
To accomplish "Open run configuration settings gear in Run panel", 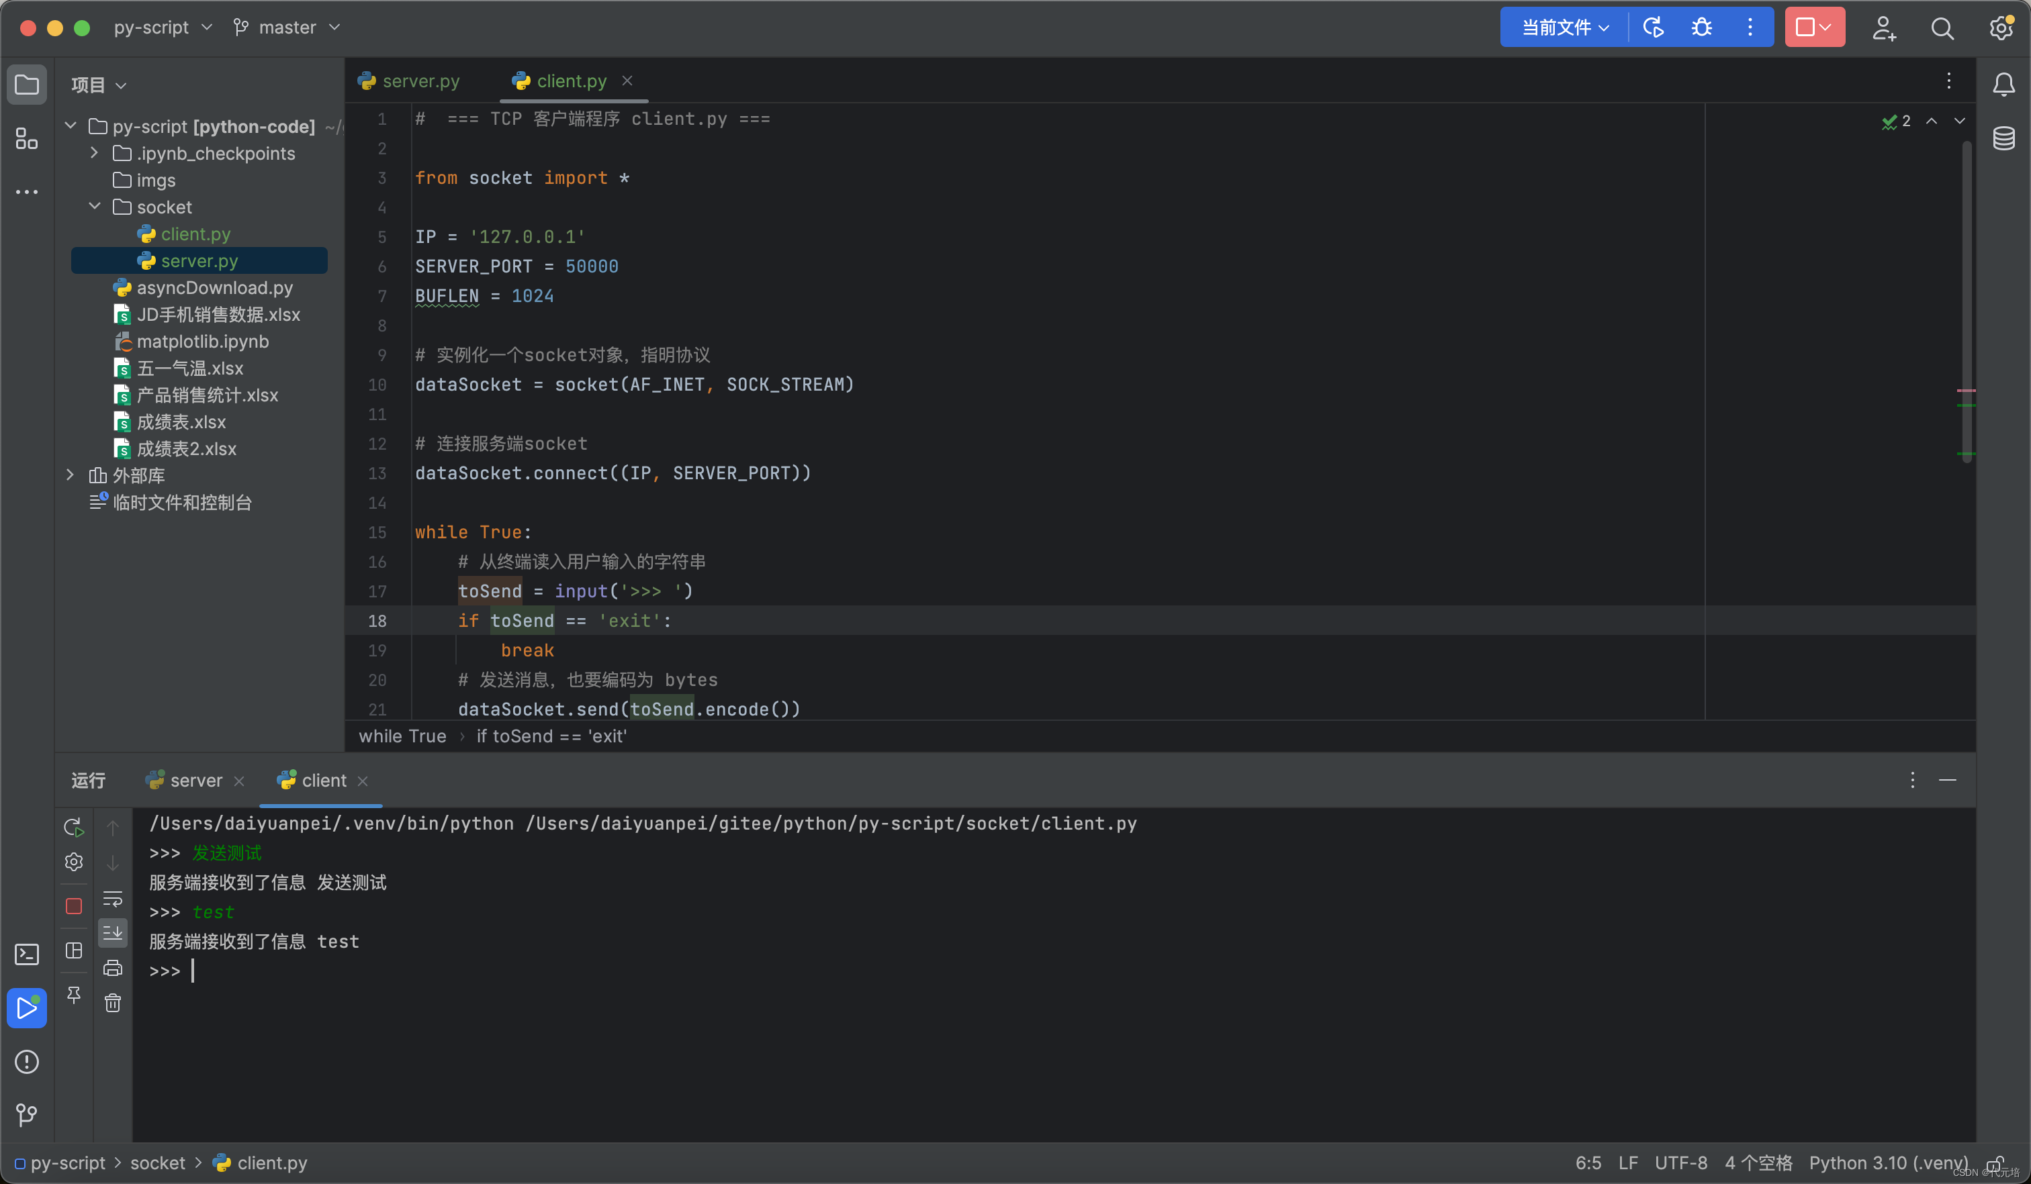I will [73, 862].
